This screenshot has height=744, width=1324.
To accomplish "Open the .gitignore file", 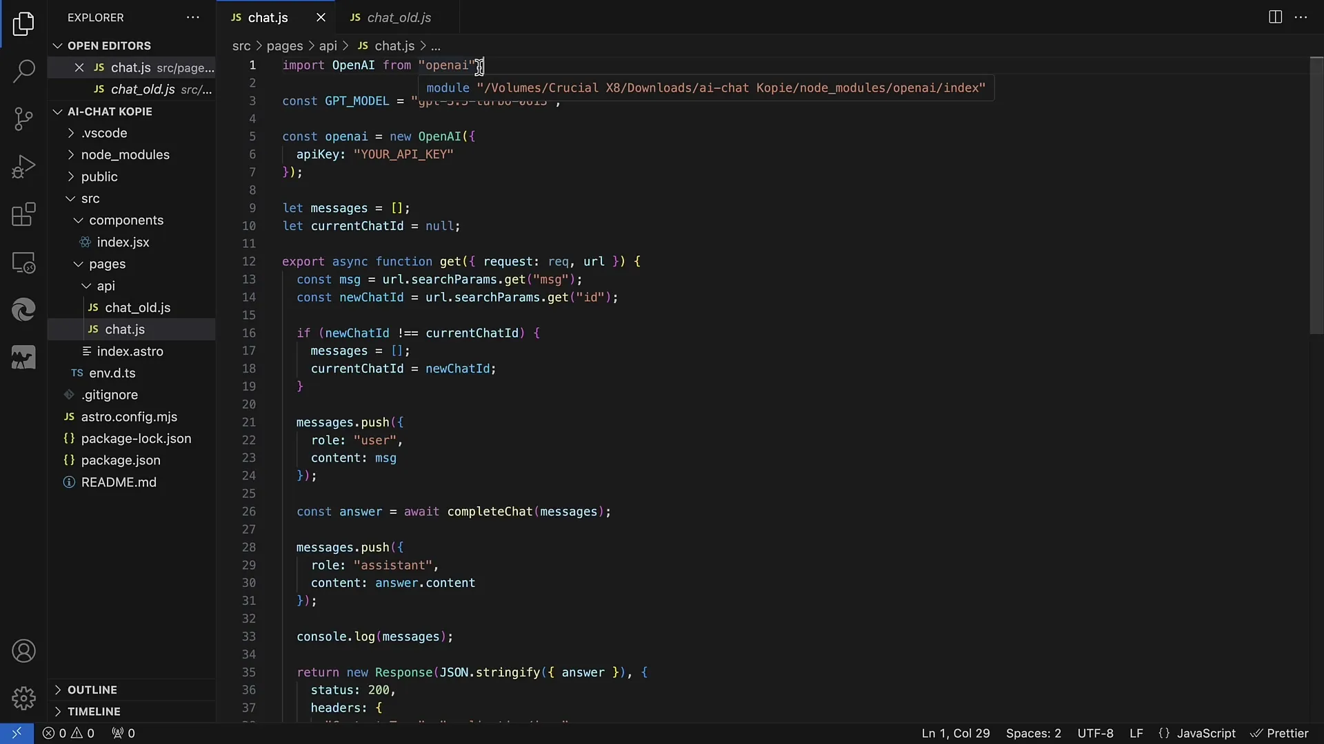I will tap(131, 395).
